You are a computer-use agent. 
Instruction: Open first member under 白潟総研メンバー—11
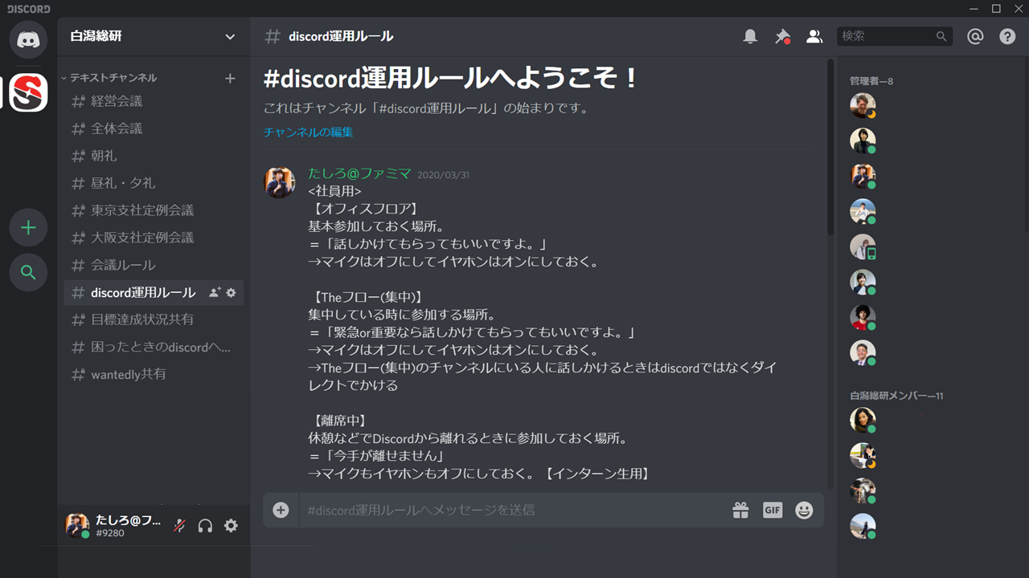(863, 421)
